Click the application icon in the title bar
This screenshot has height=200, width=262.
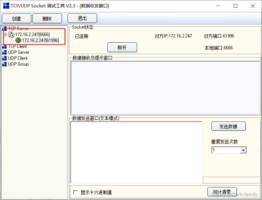[6, 6]
